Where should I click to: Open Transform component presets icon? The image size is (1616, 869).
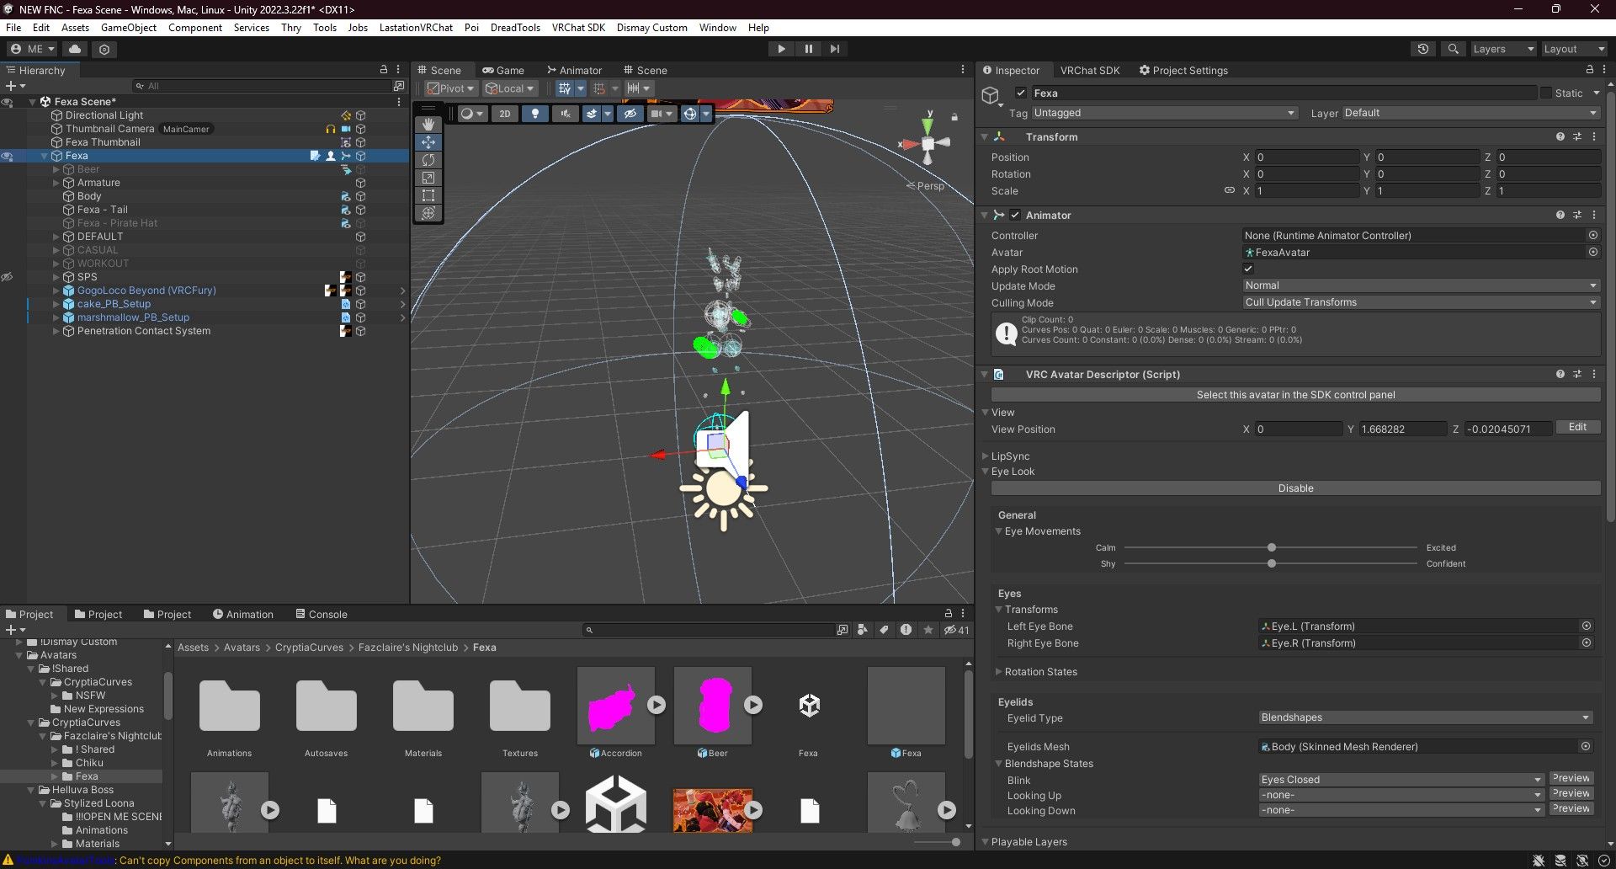(x=1577, y=136)
